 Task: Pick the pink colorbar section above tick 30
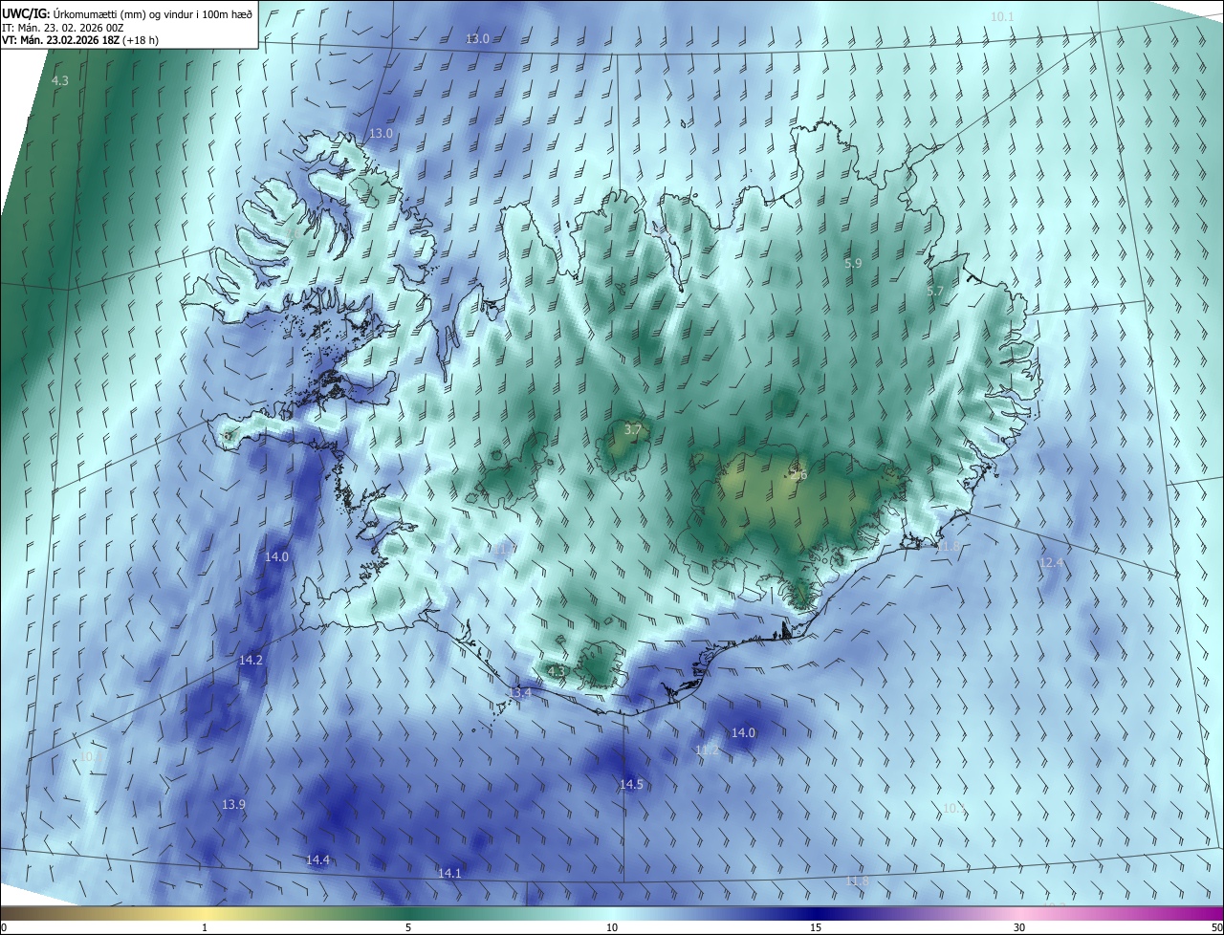click(1019, 913)
